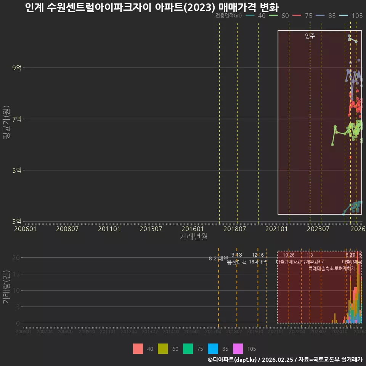Click 201910 on the volume chart x-axis
This screenshot has width=366, height=366.
click(255, 331)
